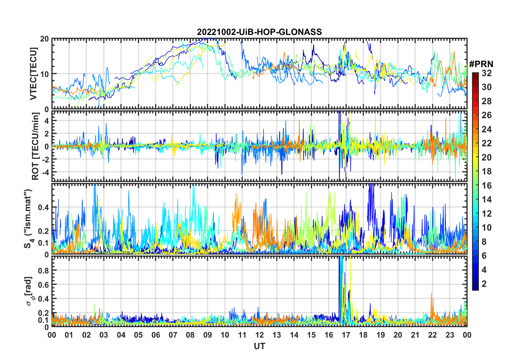The image size is (519, 363).
Task: Select the sigma phi [rad] axis label
Action: tap(29, 291)
